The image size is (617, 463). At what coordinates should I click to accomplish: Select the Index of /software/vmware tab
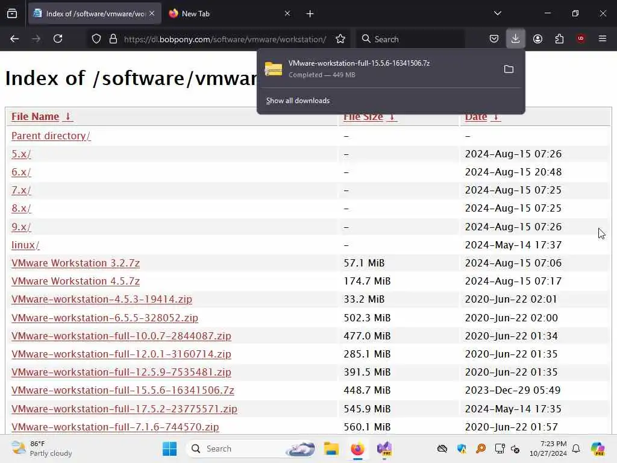95,14
